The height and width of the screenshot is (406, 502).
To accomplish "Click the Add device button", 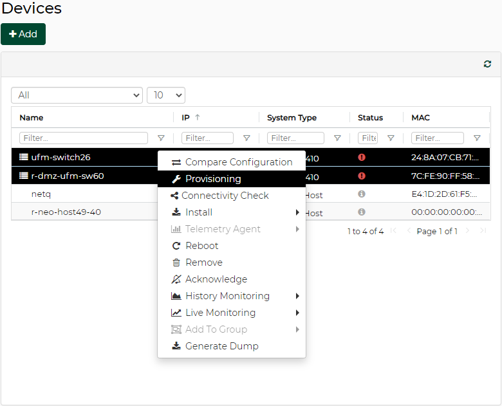I will [23, 34].
